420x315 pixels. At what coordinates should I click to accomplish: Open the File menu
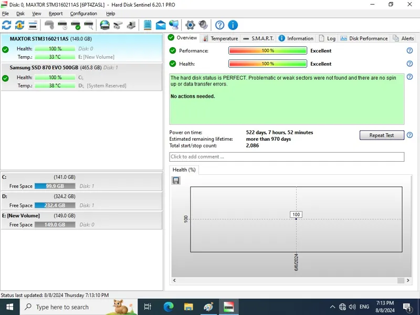coord(5,14)
